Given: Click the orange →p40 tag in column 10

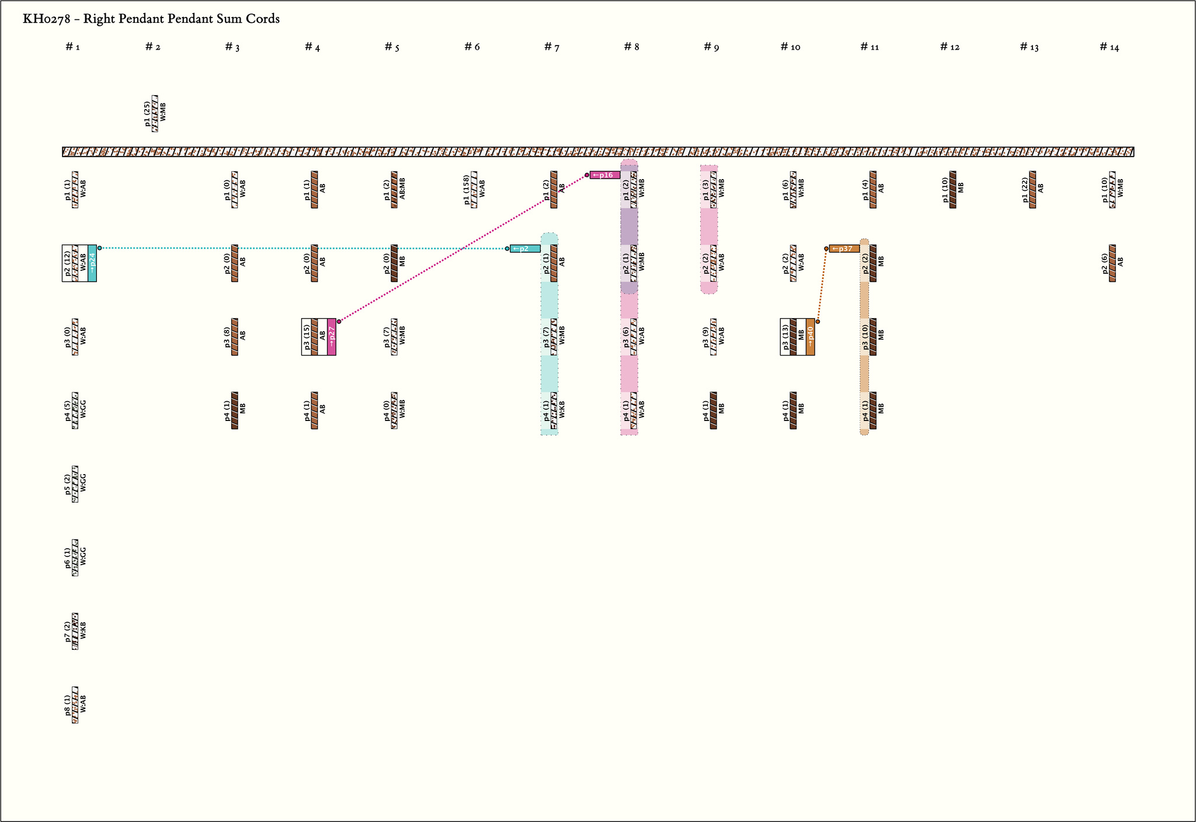Looking at the screenshot, I should [811, 337].
